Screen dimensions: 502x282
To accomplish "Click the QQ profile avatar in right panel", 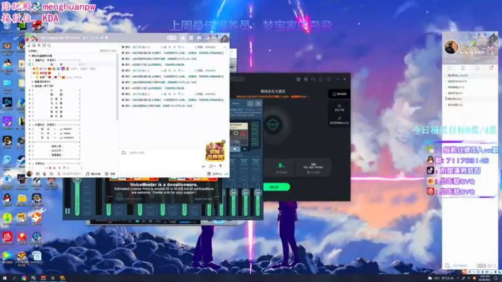I will (x=451, y=48).
